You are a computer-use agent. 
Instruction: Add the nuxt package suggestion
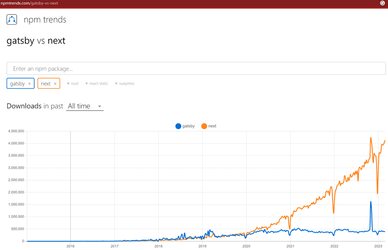click(x=73, y=83)
